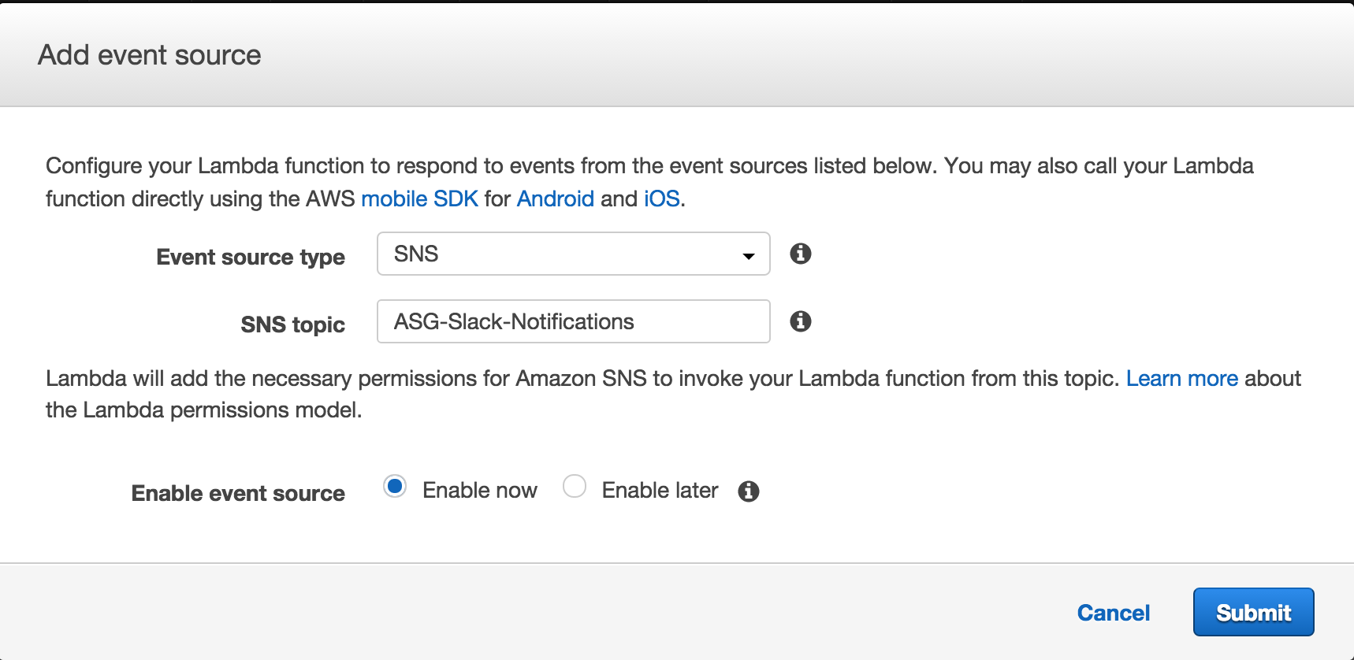1354x660 pixels.
Task: Select the Enable now radio button
Action: tap(395, 487)
